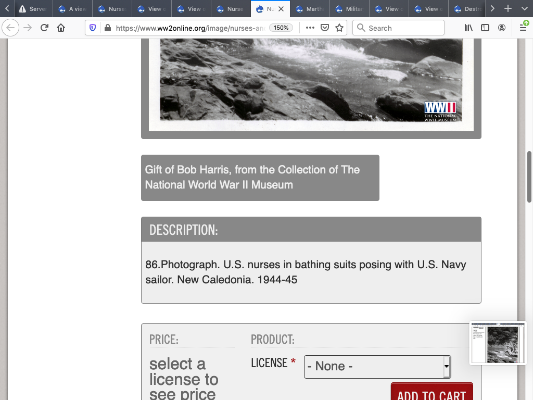
Task: Open a new browser tab
Action: click(x=508, y=9)
